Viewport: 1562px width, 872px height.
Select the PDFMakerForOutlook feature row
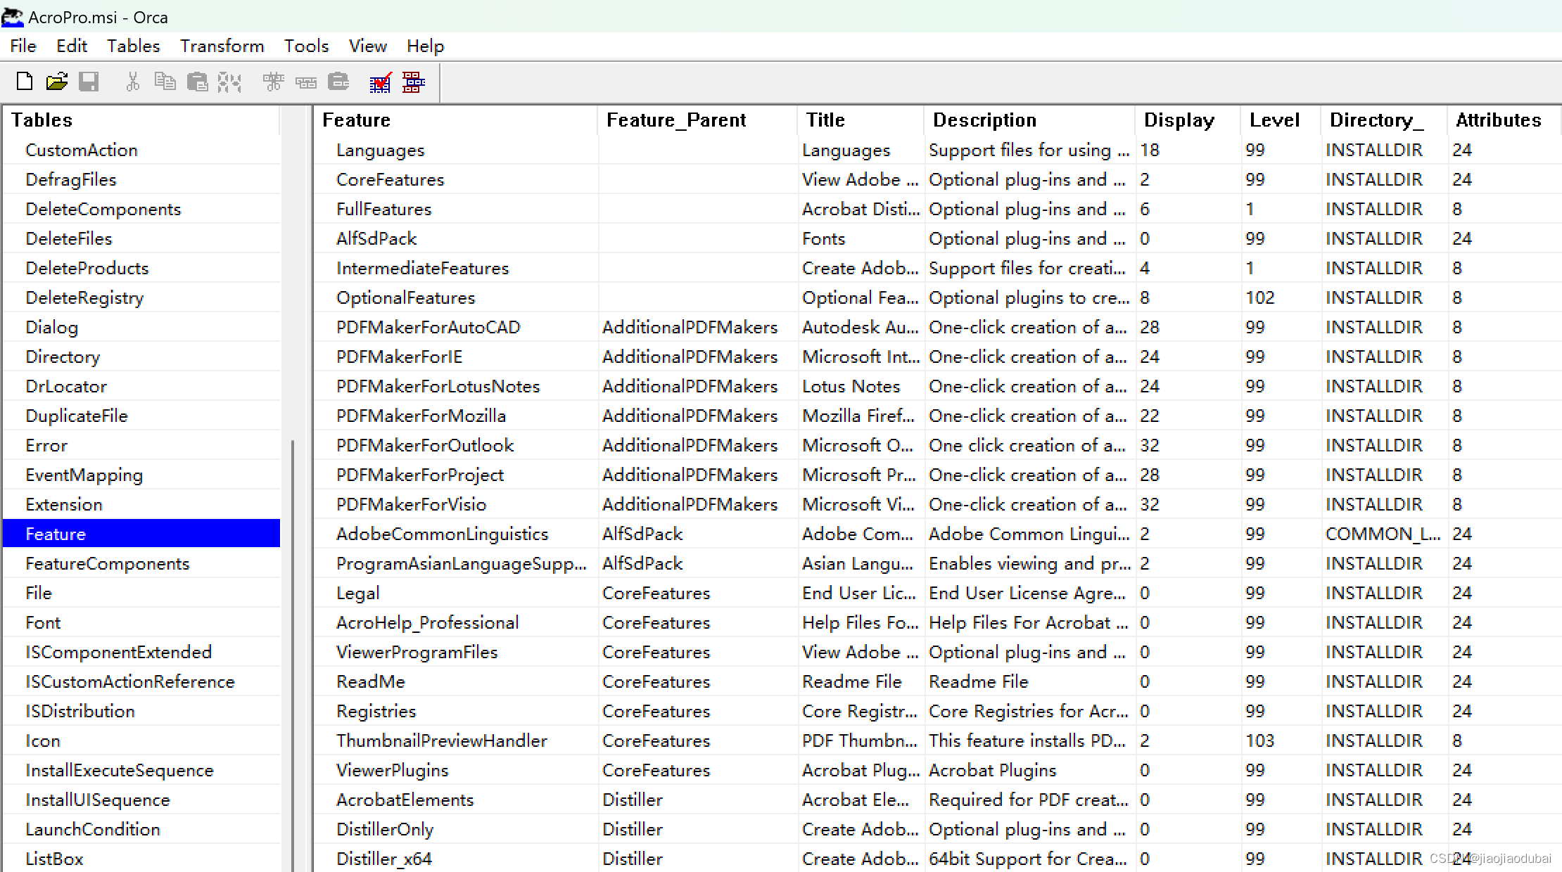click(425, 445)
